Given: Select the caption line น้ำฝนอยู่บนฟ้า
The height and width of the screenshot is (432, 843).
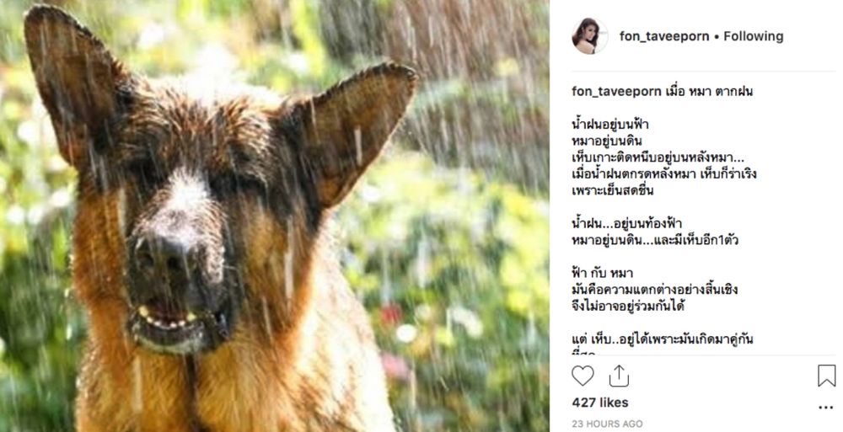Looking at the screenshot, I should (610, 125).
